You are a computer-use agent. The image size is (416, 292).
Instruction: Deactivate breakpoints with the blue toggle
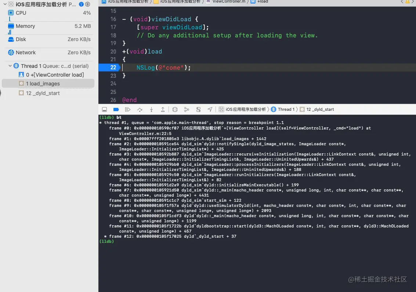point(116,109)
